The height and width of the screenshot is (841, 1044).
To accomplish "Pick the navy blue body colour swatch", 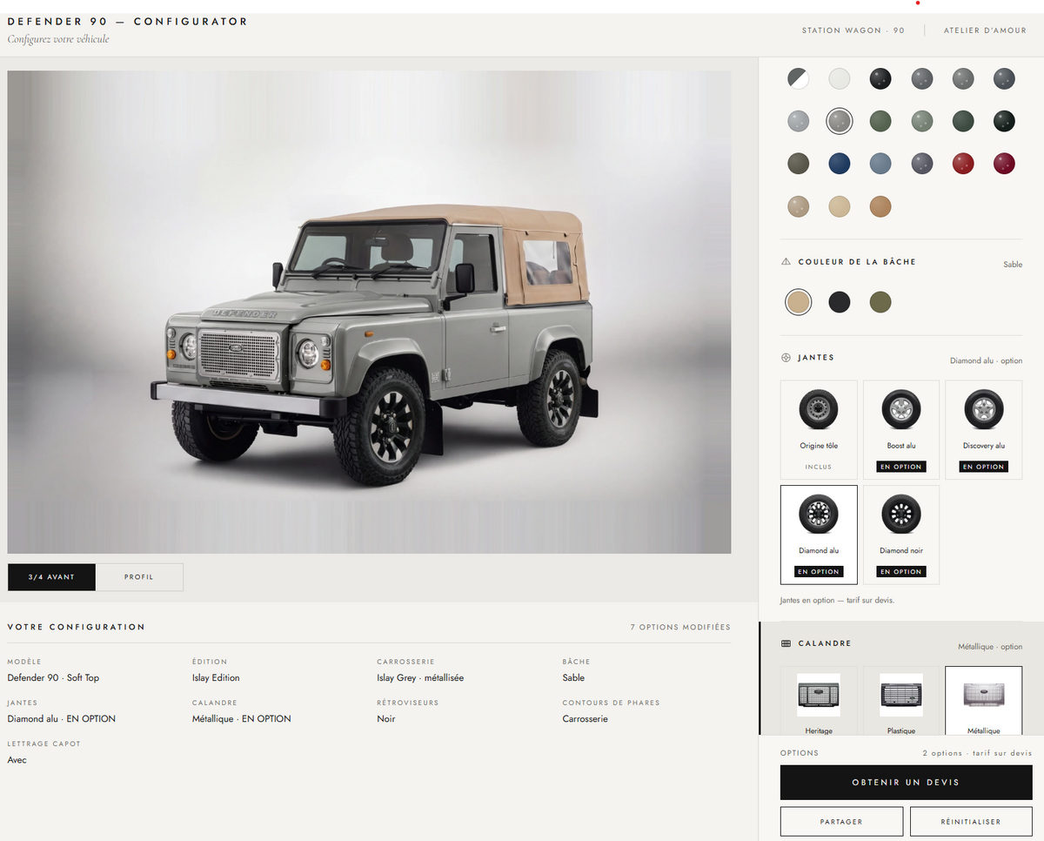I will pos(839,163).
